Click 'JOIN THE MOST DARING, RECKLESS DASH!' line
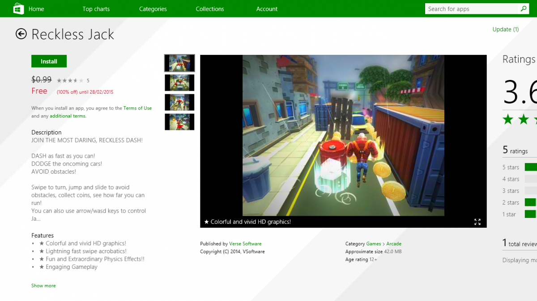Screen dimensions: 537x301 point(87,140)
